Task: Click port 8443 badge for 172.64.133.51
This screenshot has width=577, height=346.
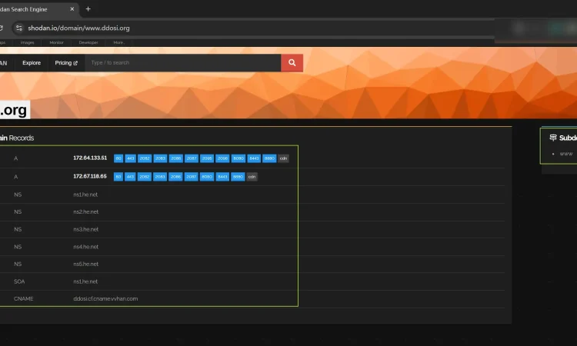Action: pos(254,158)
